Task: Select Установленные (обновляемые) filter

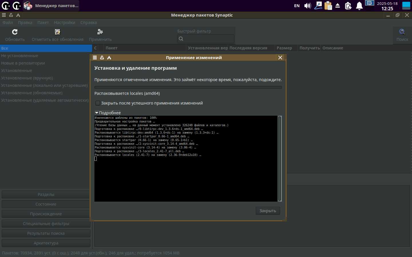Action: [46, 93]
